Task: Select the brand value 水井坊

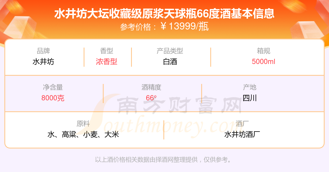Action: tap(43, 62)
